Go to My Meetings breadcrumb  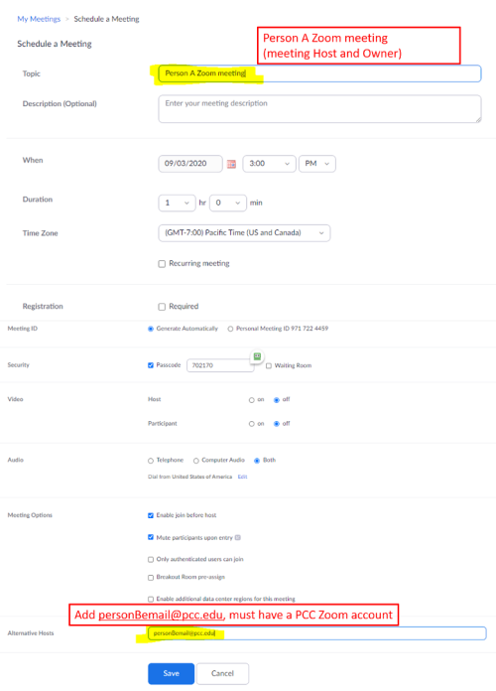(x=39, y=19)
